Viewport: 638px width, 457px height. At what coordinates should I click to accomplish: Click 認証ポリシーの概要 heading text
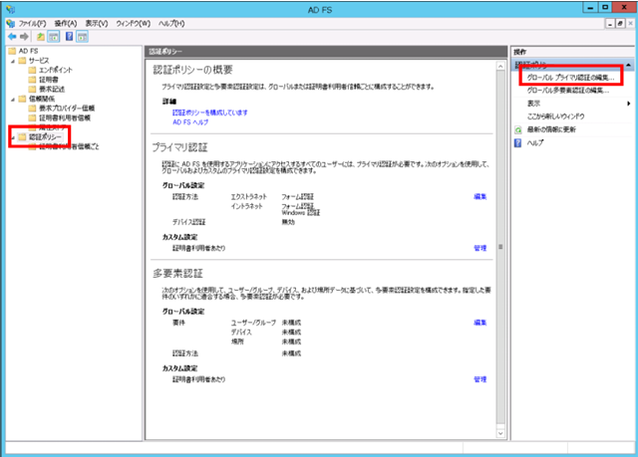(192, 70)
